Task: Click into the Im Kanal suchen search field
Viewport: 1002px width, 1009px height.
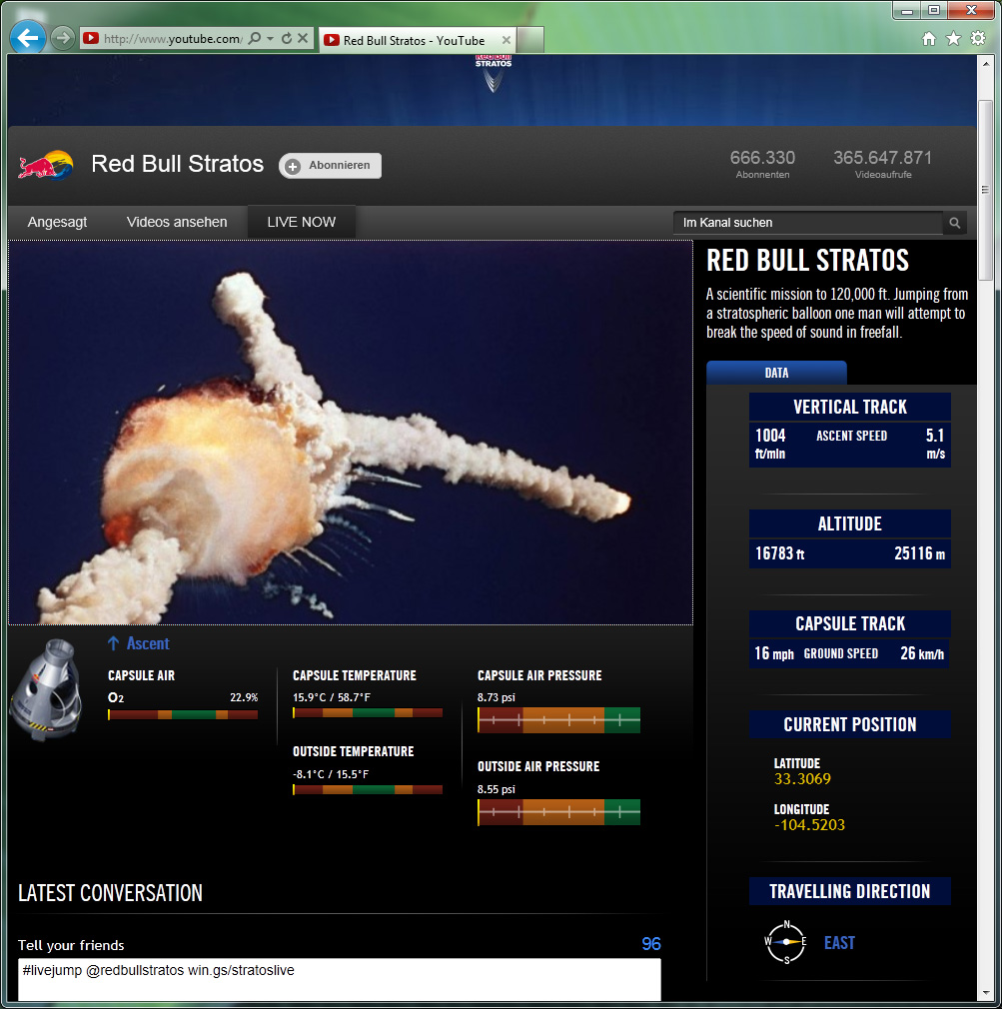Action: [808, 223]
